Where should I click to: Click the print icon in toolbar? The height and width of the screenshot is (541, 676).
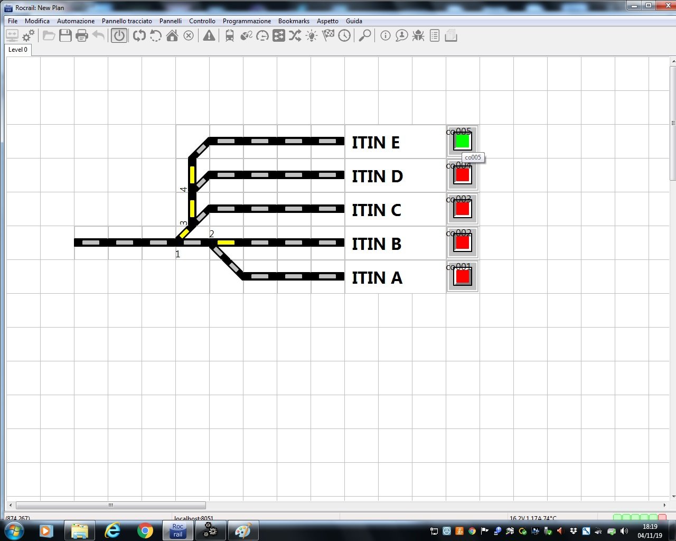[82, 36]
